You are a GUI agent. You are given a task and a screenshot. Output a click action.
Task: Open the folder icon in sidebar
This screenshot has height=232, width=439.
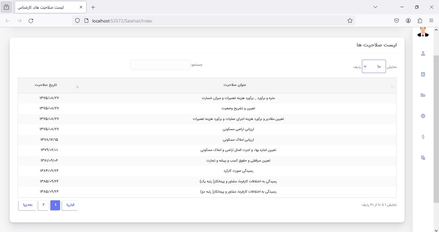423,95
